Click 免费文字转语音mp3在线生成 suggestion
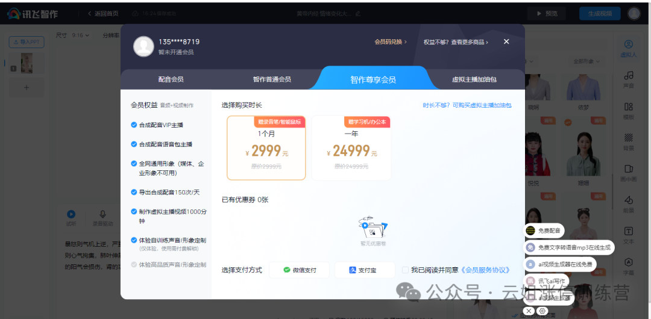Image resolution: width=651 pixels, height=319 pixels. click(569, 247)
